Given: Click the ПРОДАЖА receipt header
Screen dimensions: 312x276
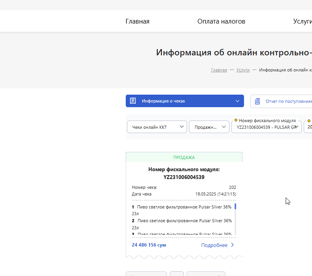Looking at the screenshot, I should click(184, 157).
